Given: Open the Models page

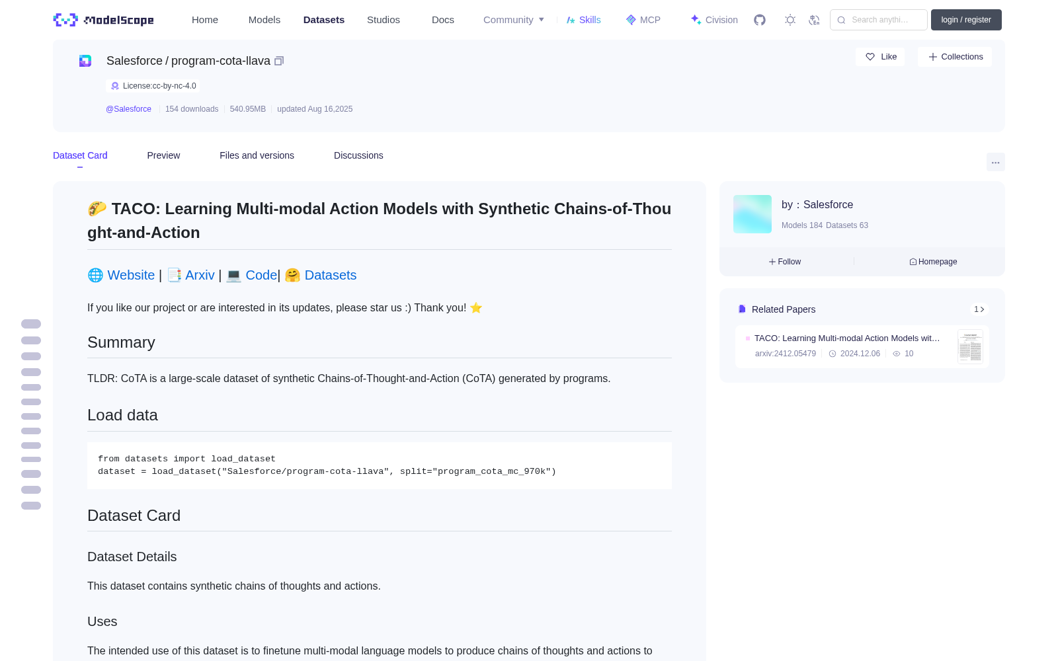Looking at the screenshot, I should click(x=264, y=20).
